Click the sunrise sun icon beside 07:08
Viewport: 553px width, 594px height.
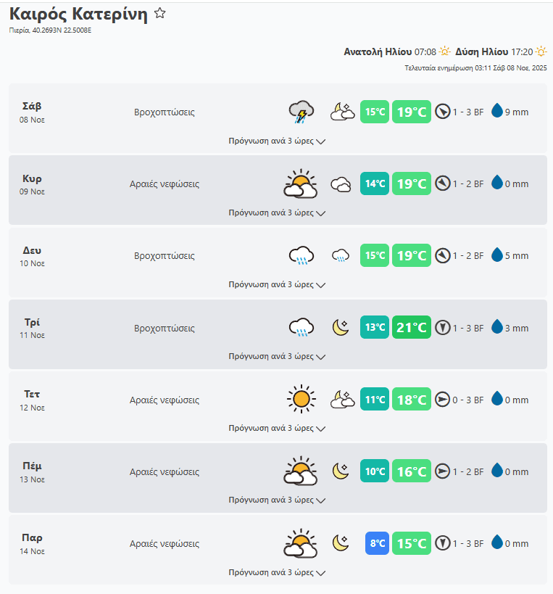445,52
